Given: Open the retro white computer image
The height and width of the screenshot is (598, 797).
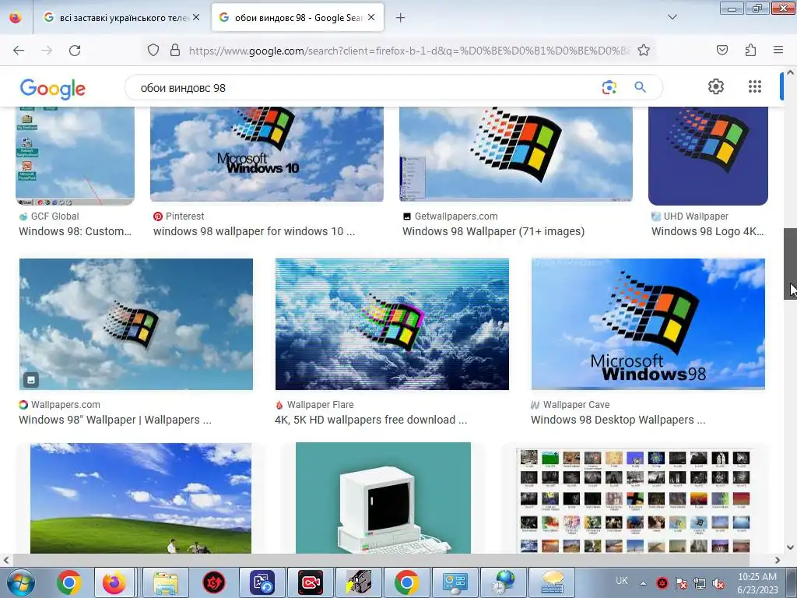Looking at the screenshot, I should coord(383,498).
